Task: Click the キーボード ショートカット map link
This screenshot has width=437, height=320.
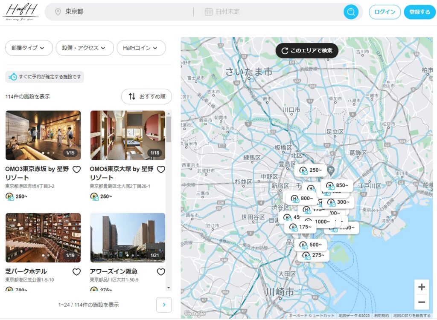Action: 312,316
